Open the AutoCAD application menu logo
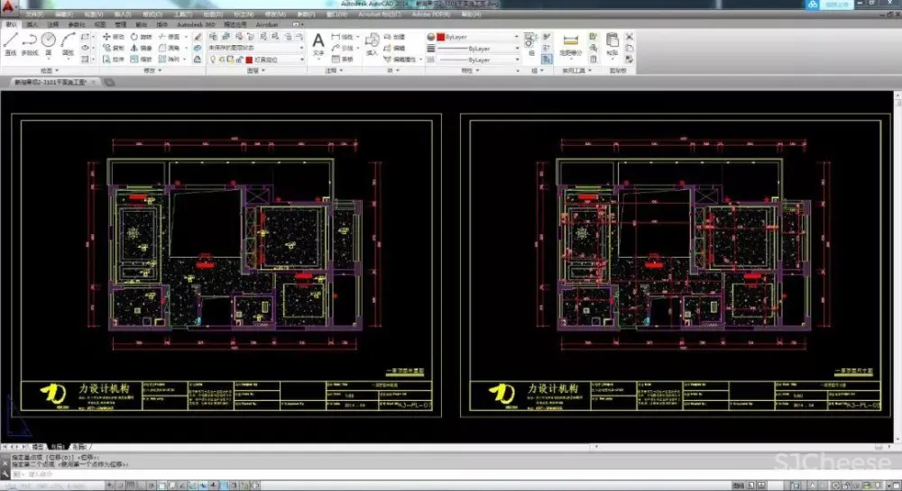This screenshot has height=491, width=902. click(9, 6)
